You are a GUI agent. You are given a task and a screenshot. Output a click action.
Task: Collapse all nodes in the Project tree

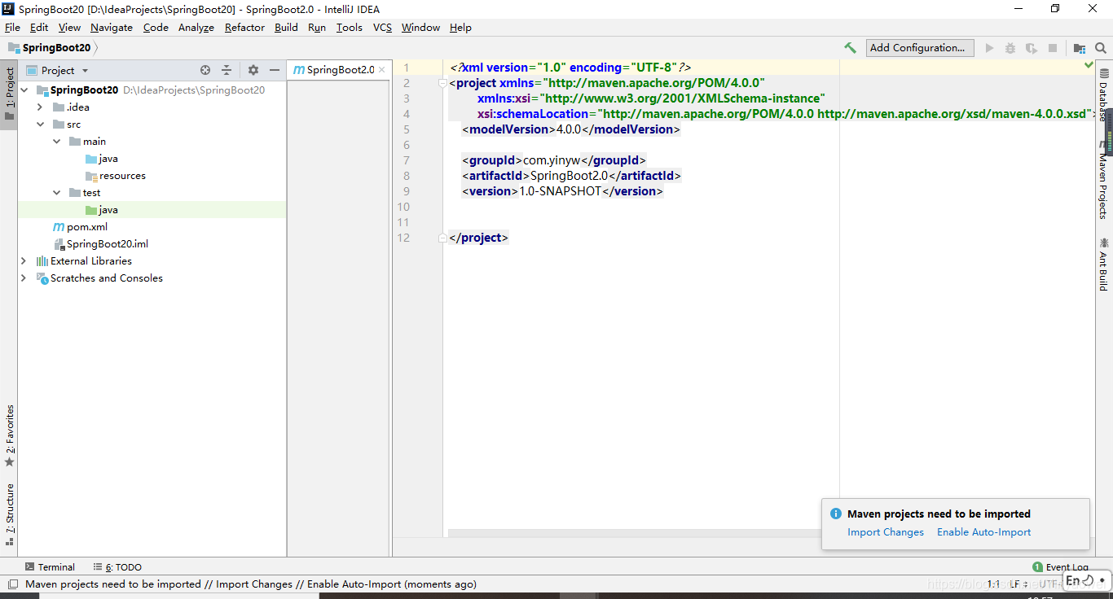pyautogui.click(x=227, y=70)
